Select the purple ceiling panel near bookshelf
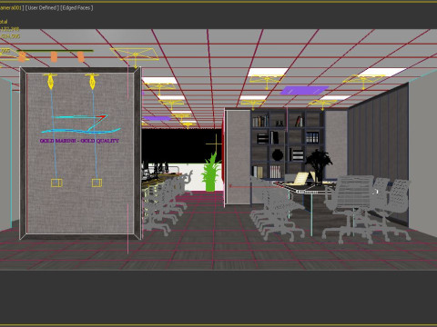Screen dimensions: 437x327 click(x=304, y=90)
